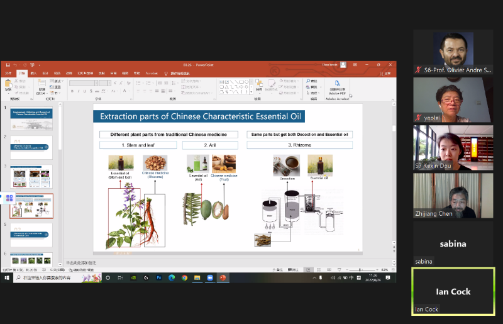This screenshot has height=324, width=503.
Task: Open the font size dropdown
Action: coord(109,83)
